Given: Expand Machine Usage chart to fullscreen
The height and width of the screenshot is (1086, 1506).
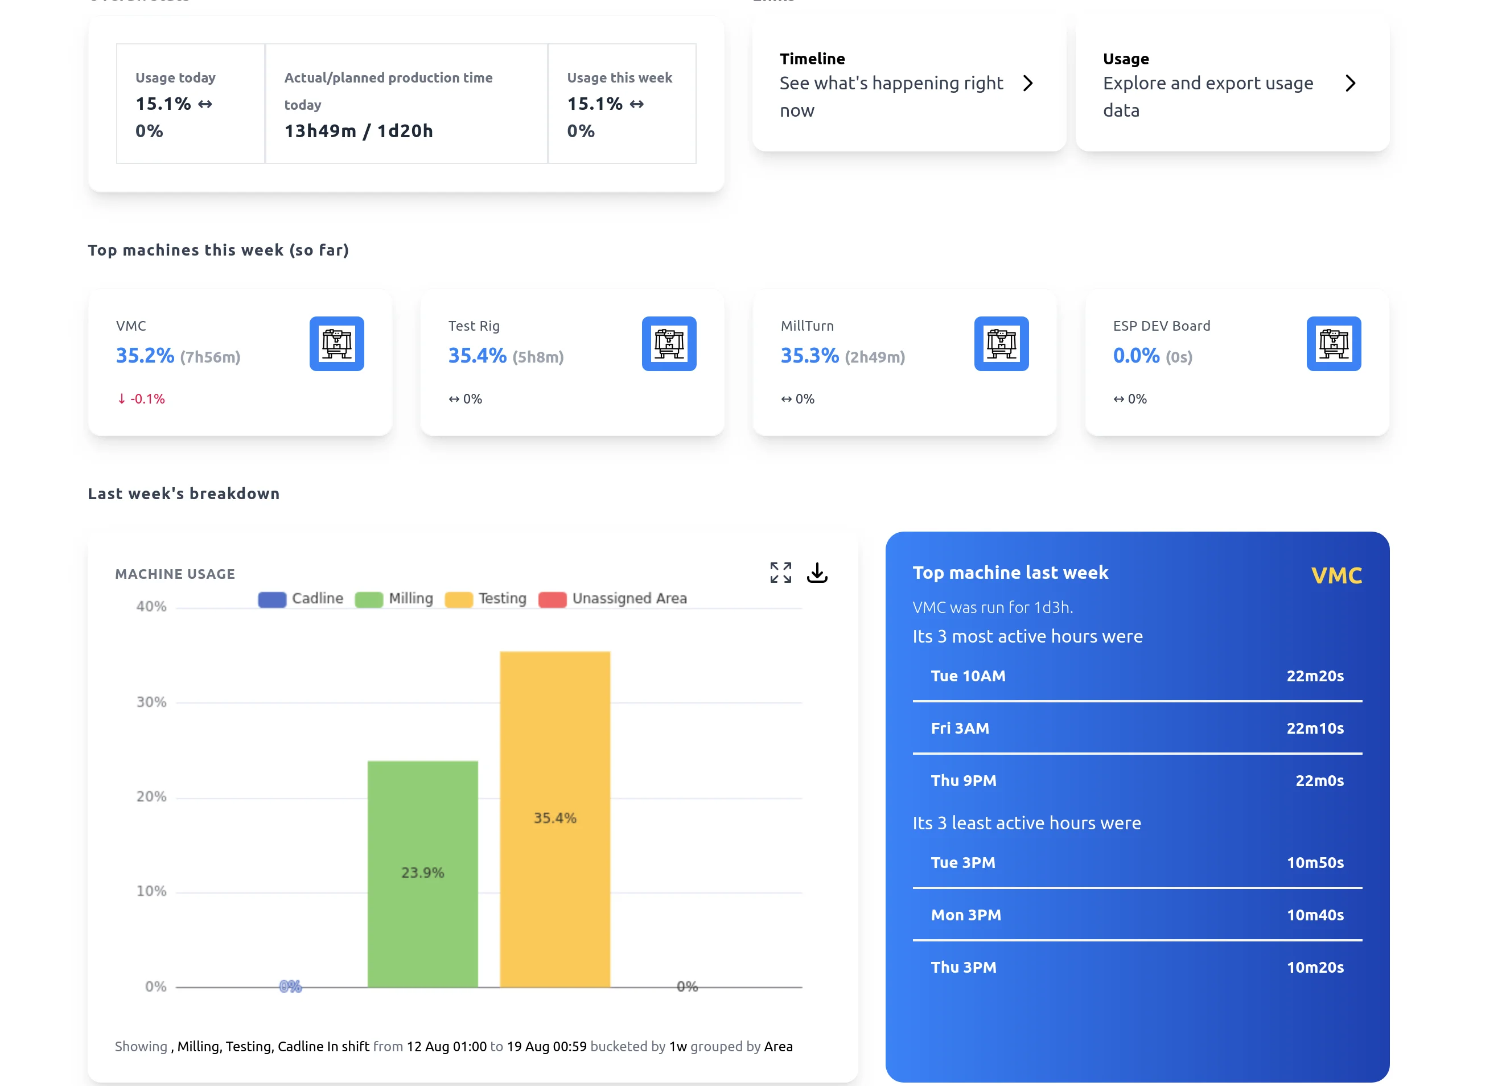Looking at the screenshot, I should point(780,573).
